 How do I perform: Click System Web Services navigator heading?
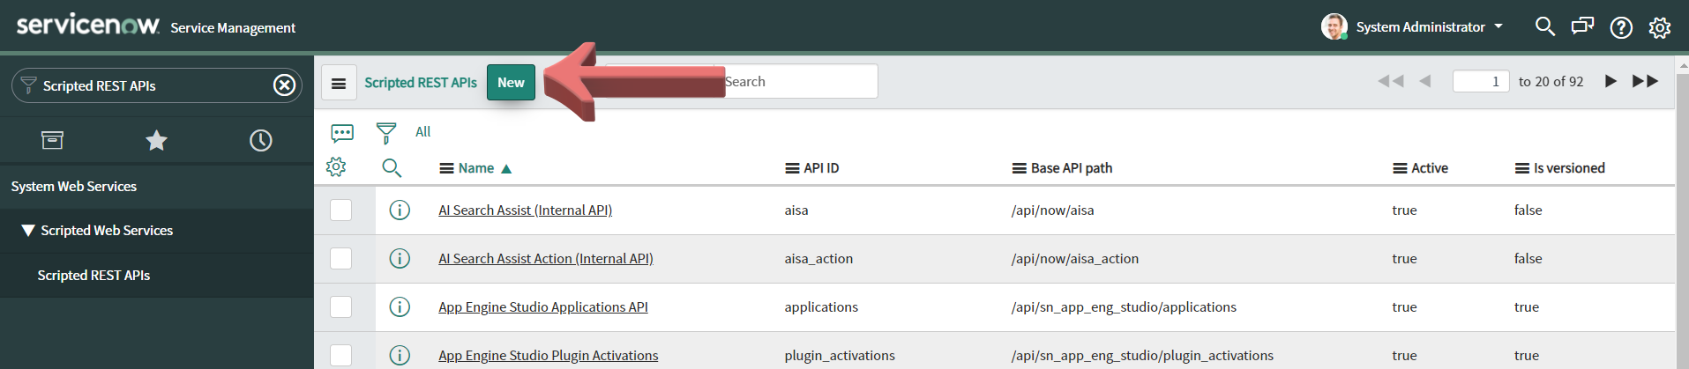pos(74,186)
